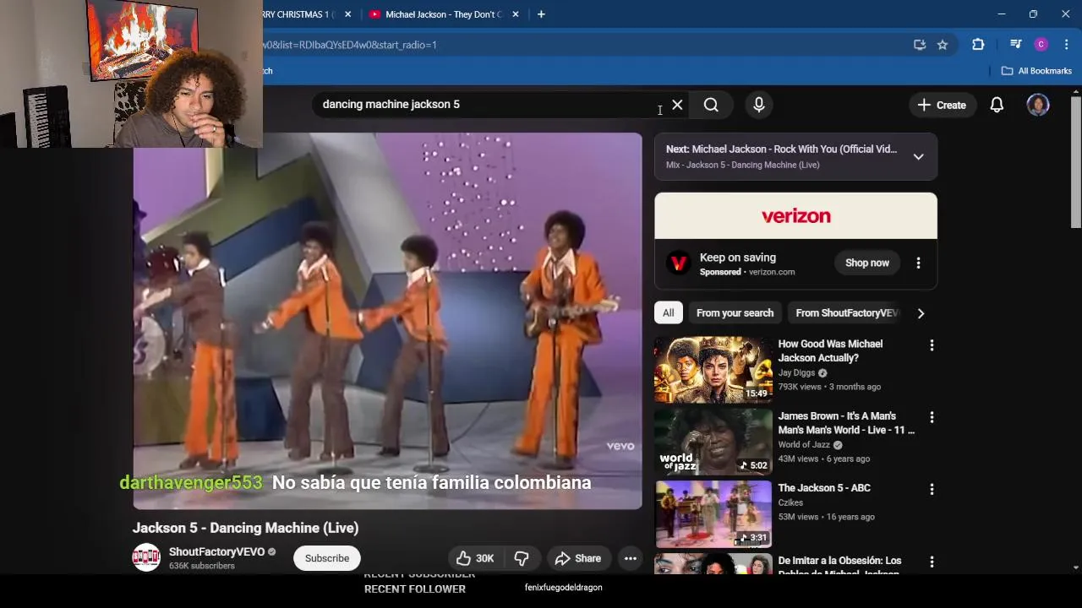Viewport: 1082px width, 608px height.
Task: Open a new browser tab
Action: (x=541, y=14)
